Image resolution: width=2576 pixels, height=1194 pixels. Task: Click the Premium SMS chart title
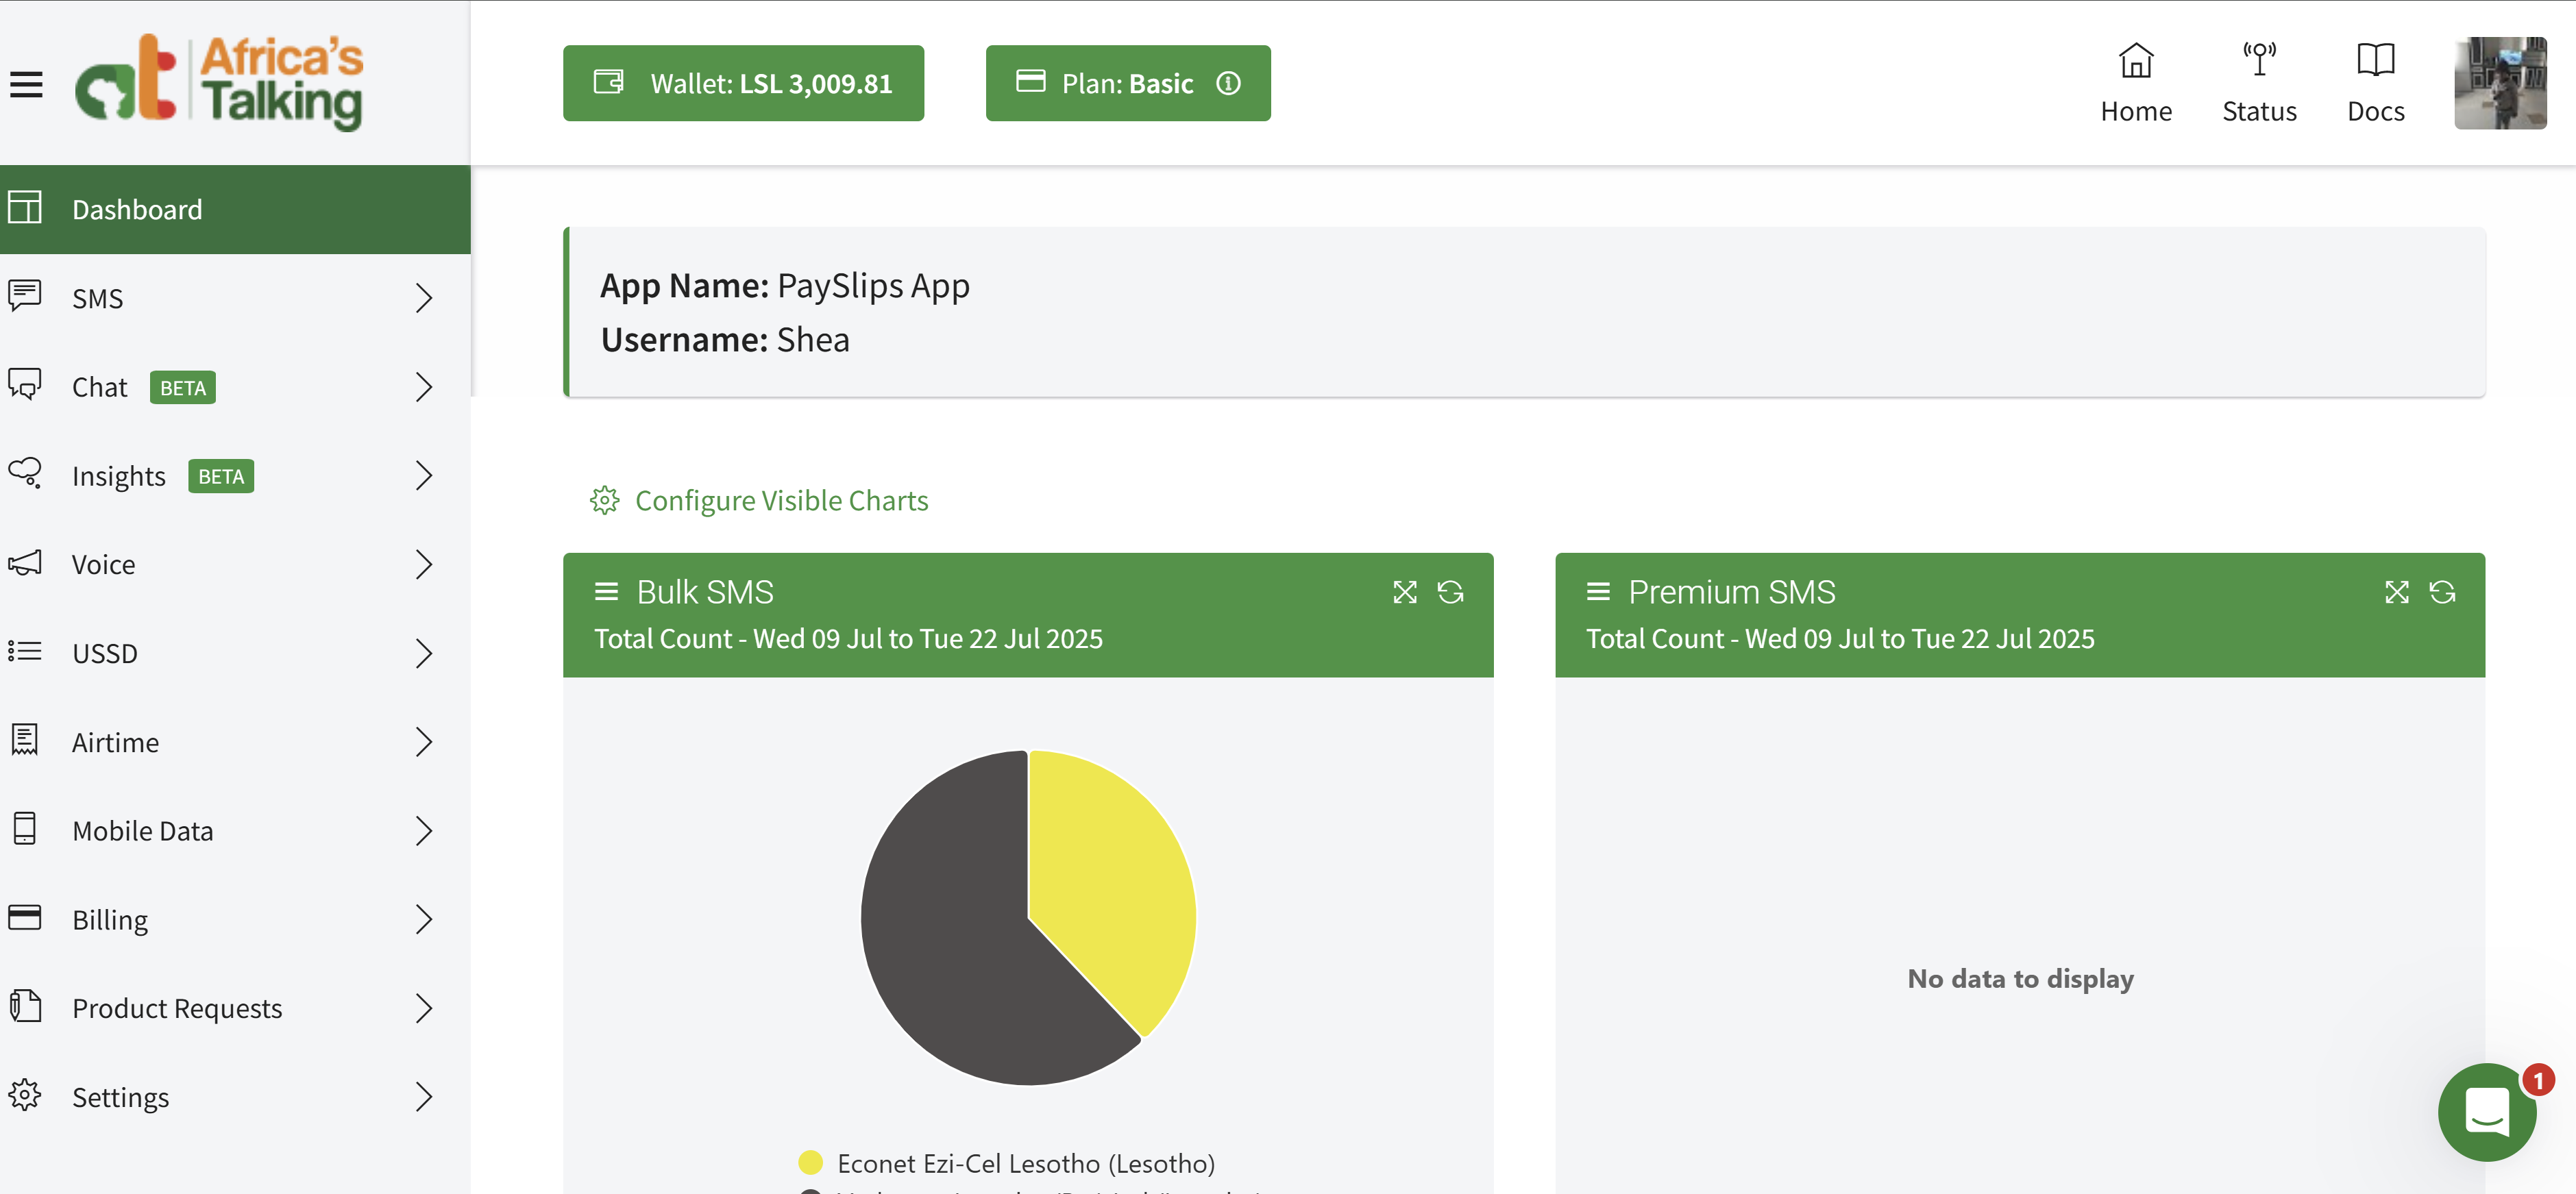[x=1732, y=592]
